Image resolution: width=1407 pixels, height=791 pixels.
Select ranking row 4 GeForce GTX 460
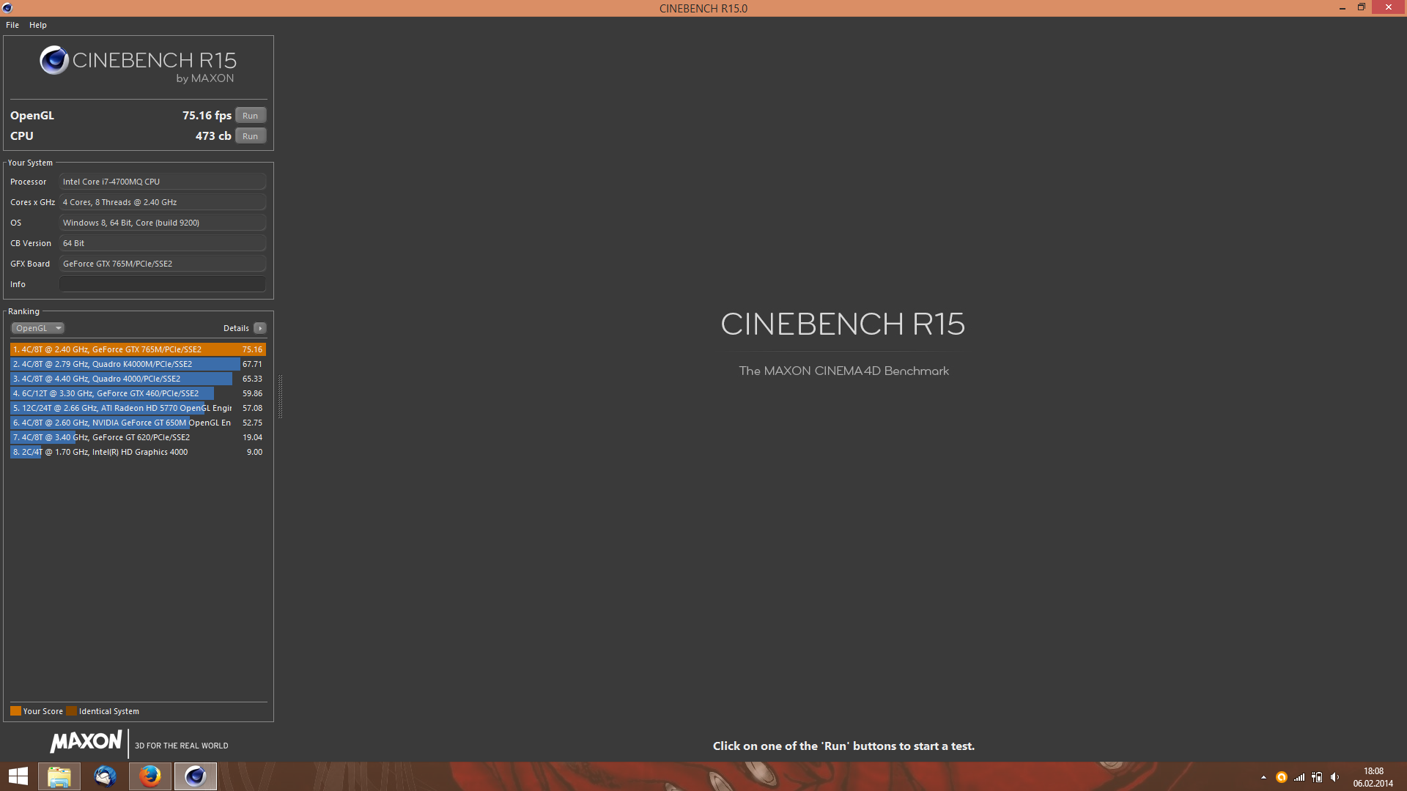[x=138, y=393]
